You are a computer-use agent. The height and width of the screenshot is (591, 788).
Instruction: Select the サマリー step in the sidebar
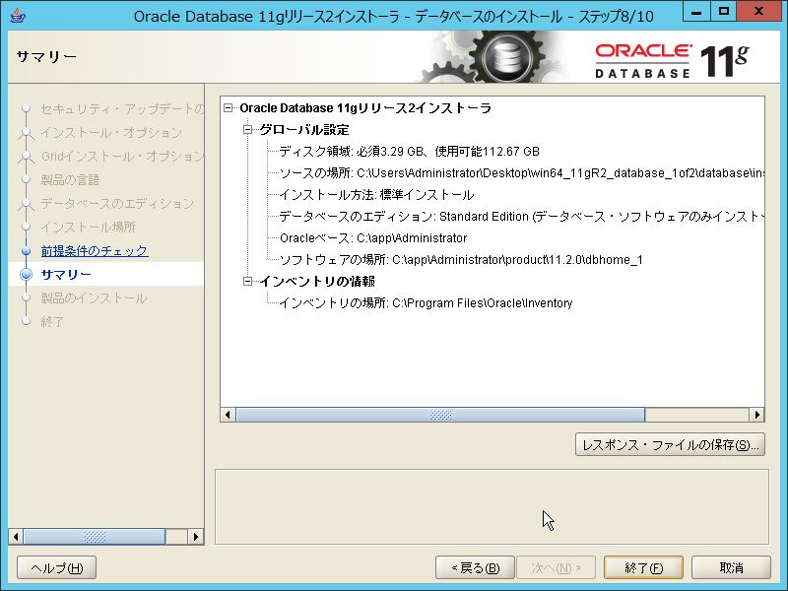(66, 275)
